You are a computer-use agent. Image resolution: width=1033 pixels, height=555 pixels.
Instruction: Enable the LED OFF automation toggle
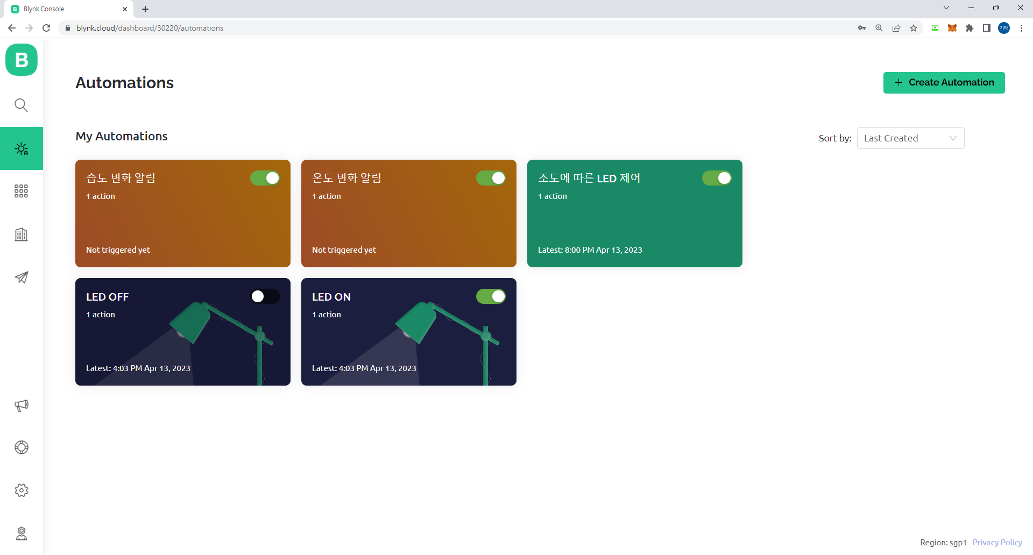[x=265, y=296]
